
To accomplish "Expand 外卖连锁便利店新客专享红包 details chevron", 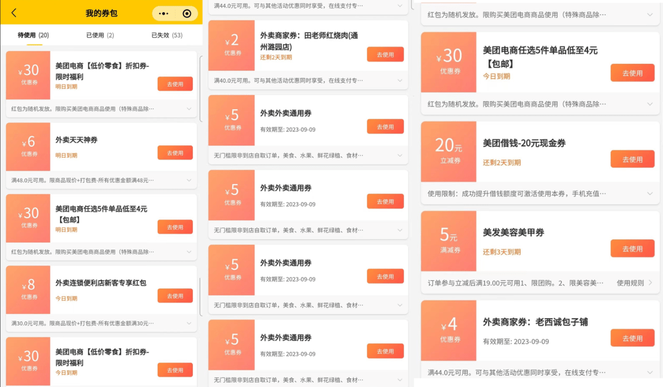I will [189, 323].
